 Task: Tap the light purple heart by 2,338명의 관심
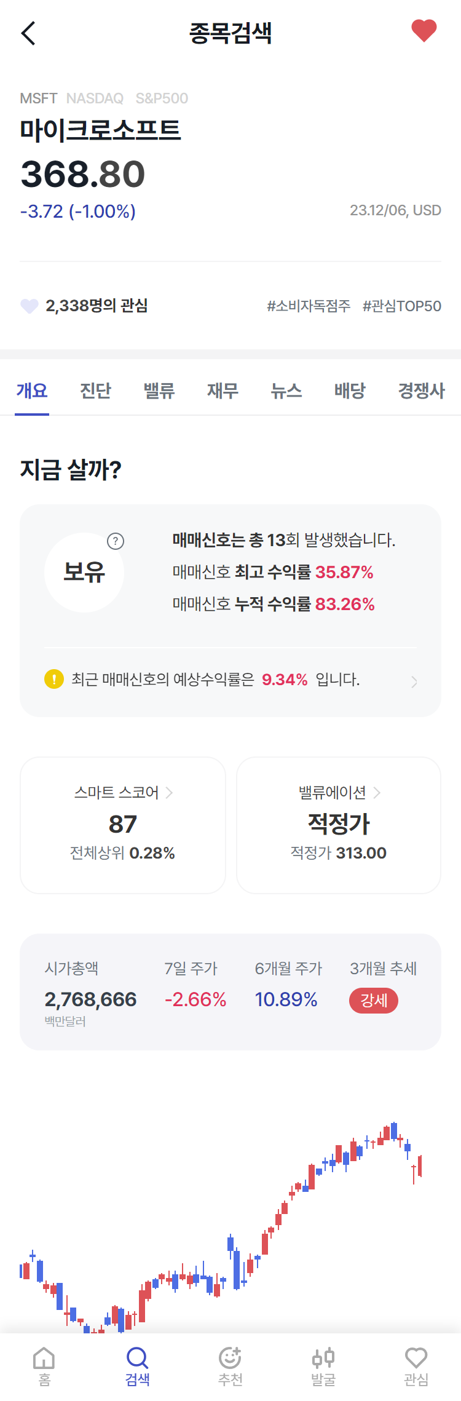click(30, 306)
